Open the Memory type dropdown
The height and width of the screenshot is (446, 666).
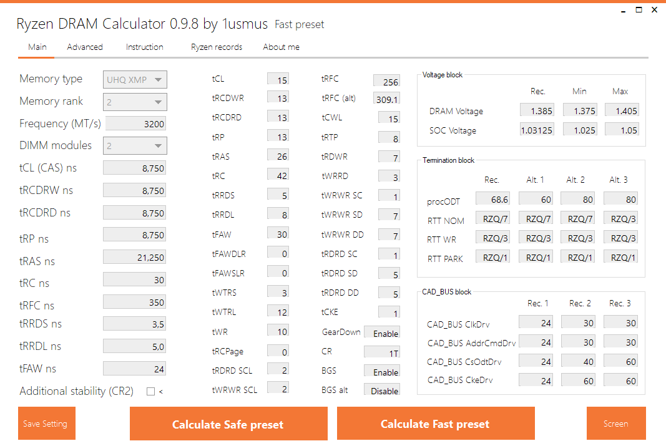(135, 79)
